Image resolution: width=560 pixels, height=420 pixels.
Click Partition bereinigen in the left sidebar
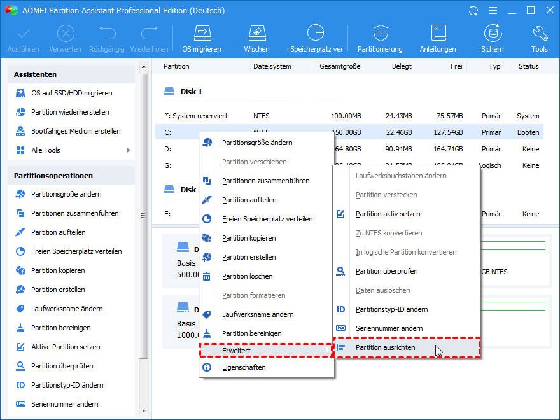pos(60,328)
